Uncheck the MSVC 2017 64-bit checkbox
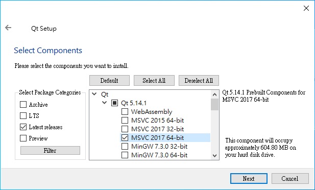The image size is (315, 190). point(125,138)
